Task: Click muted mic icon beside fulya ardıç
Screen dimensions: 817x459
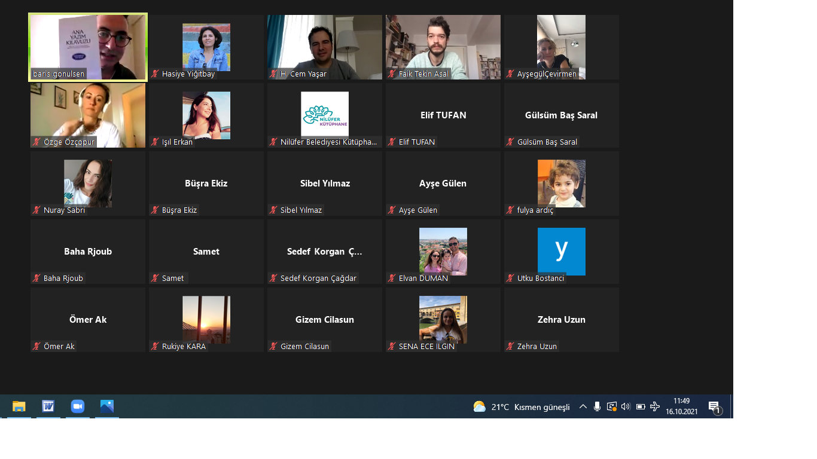Action: (511, 210)
